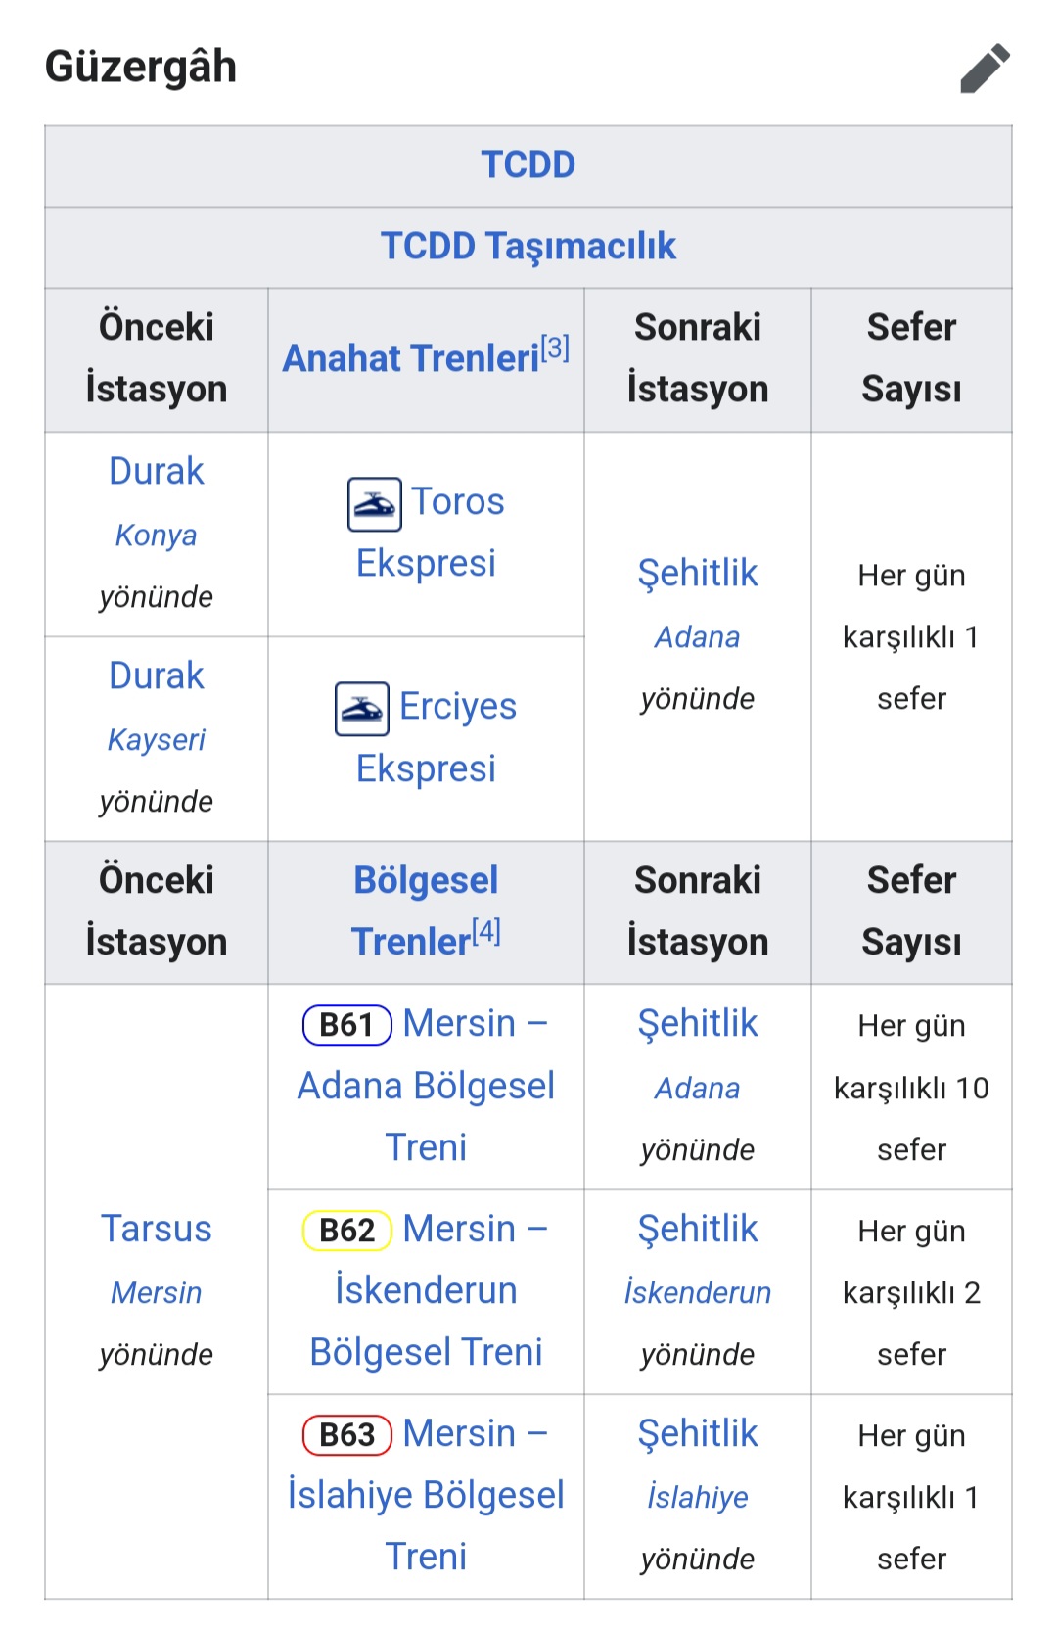1057x1630 pixels.
Task: Open the Kayseri destination link
Action: (157, 740)
